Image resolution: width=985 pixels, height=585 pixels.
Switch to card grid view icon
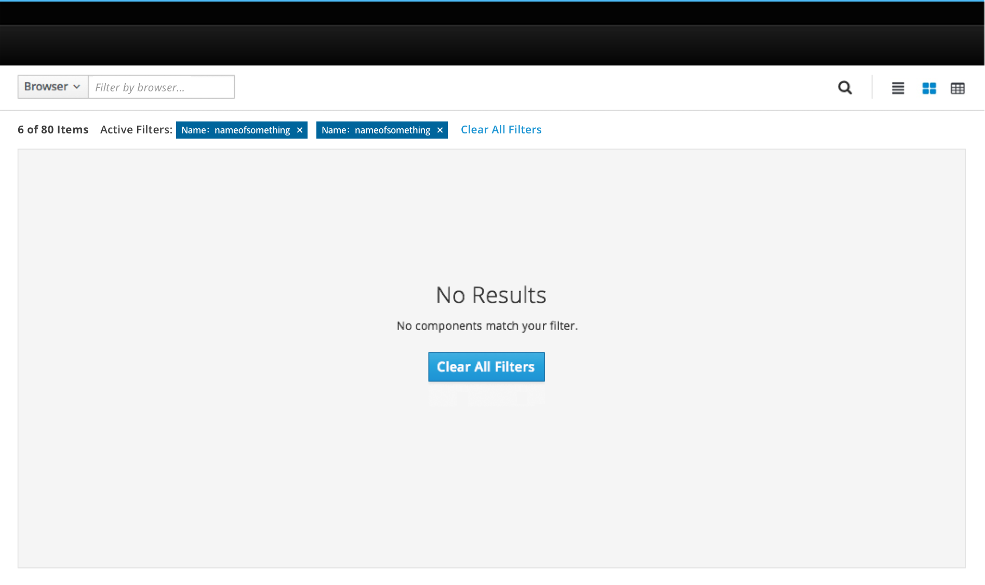click(929, 88)
